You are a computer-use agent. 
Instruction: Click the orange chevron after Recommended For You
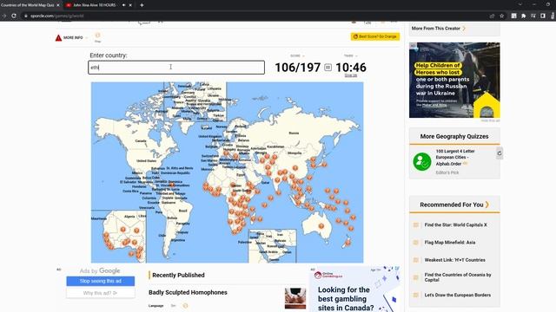[487, 205]
